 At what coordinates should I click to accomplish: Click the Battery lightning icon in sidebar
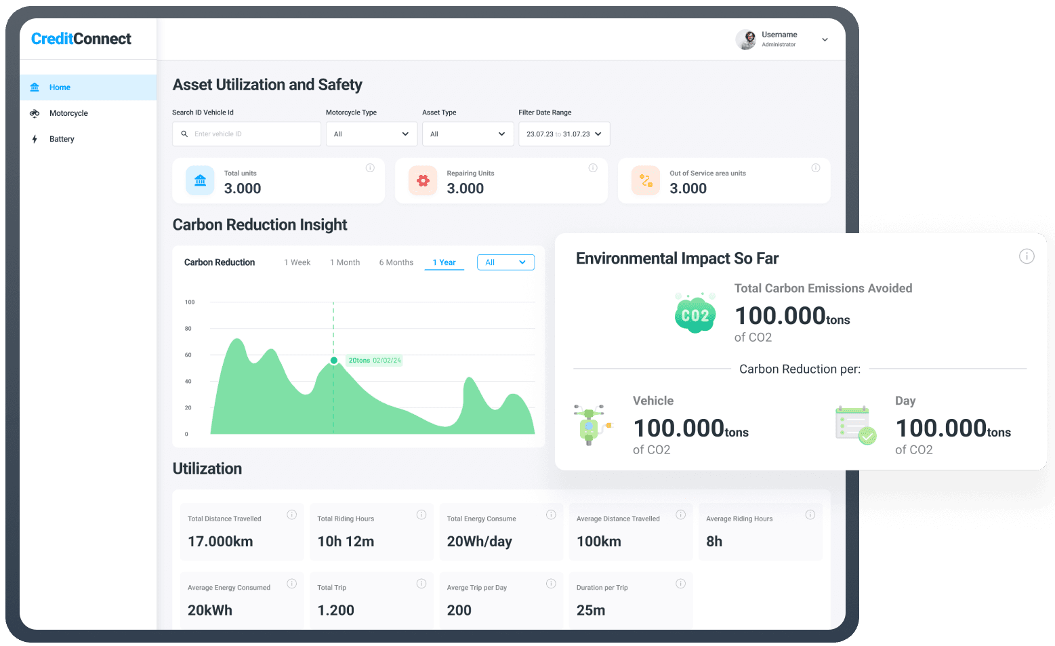(35, 139)
